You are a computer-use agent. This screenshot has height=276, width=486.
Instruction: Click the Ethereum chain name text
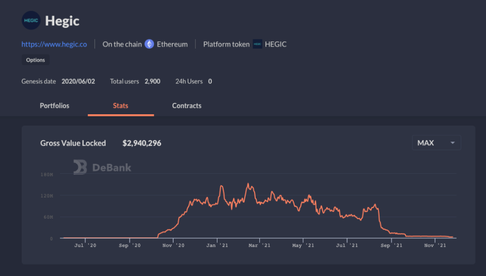[172, 44]
